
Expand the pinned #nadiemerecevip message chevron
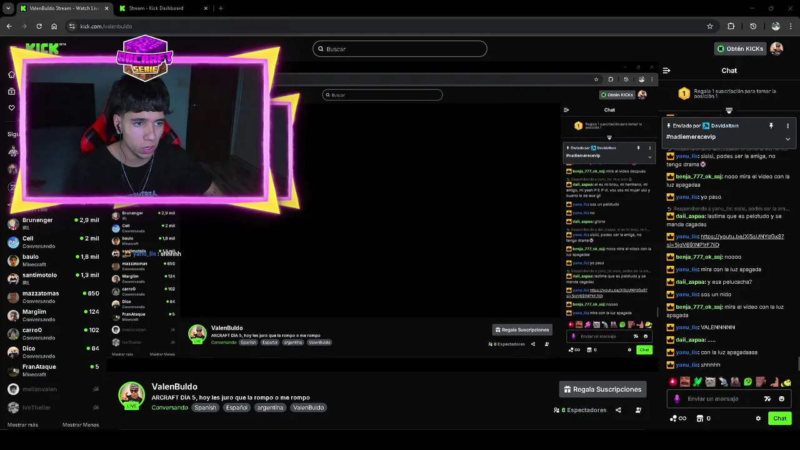pos(787,139)
